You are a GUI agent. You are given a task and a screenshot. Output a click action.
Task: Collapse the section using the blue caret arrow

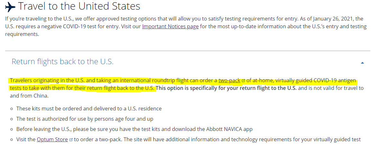coord(362,63)
